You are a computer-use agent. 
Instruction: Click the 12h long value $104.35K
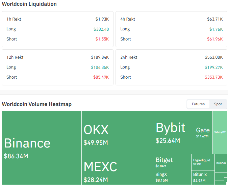pyautogui.click(x=100, y=67)
